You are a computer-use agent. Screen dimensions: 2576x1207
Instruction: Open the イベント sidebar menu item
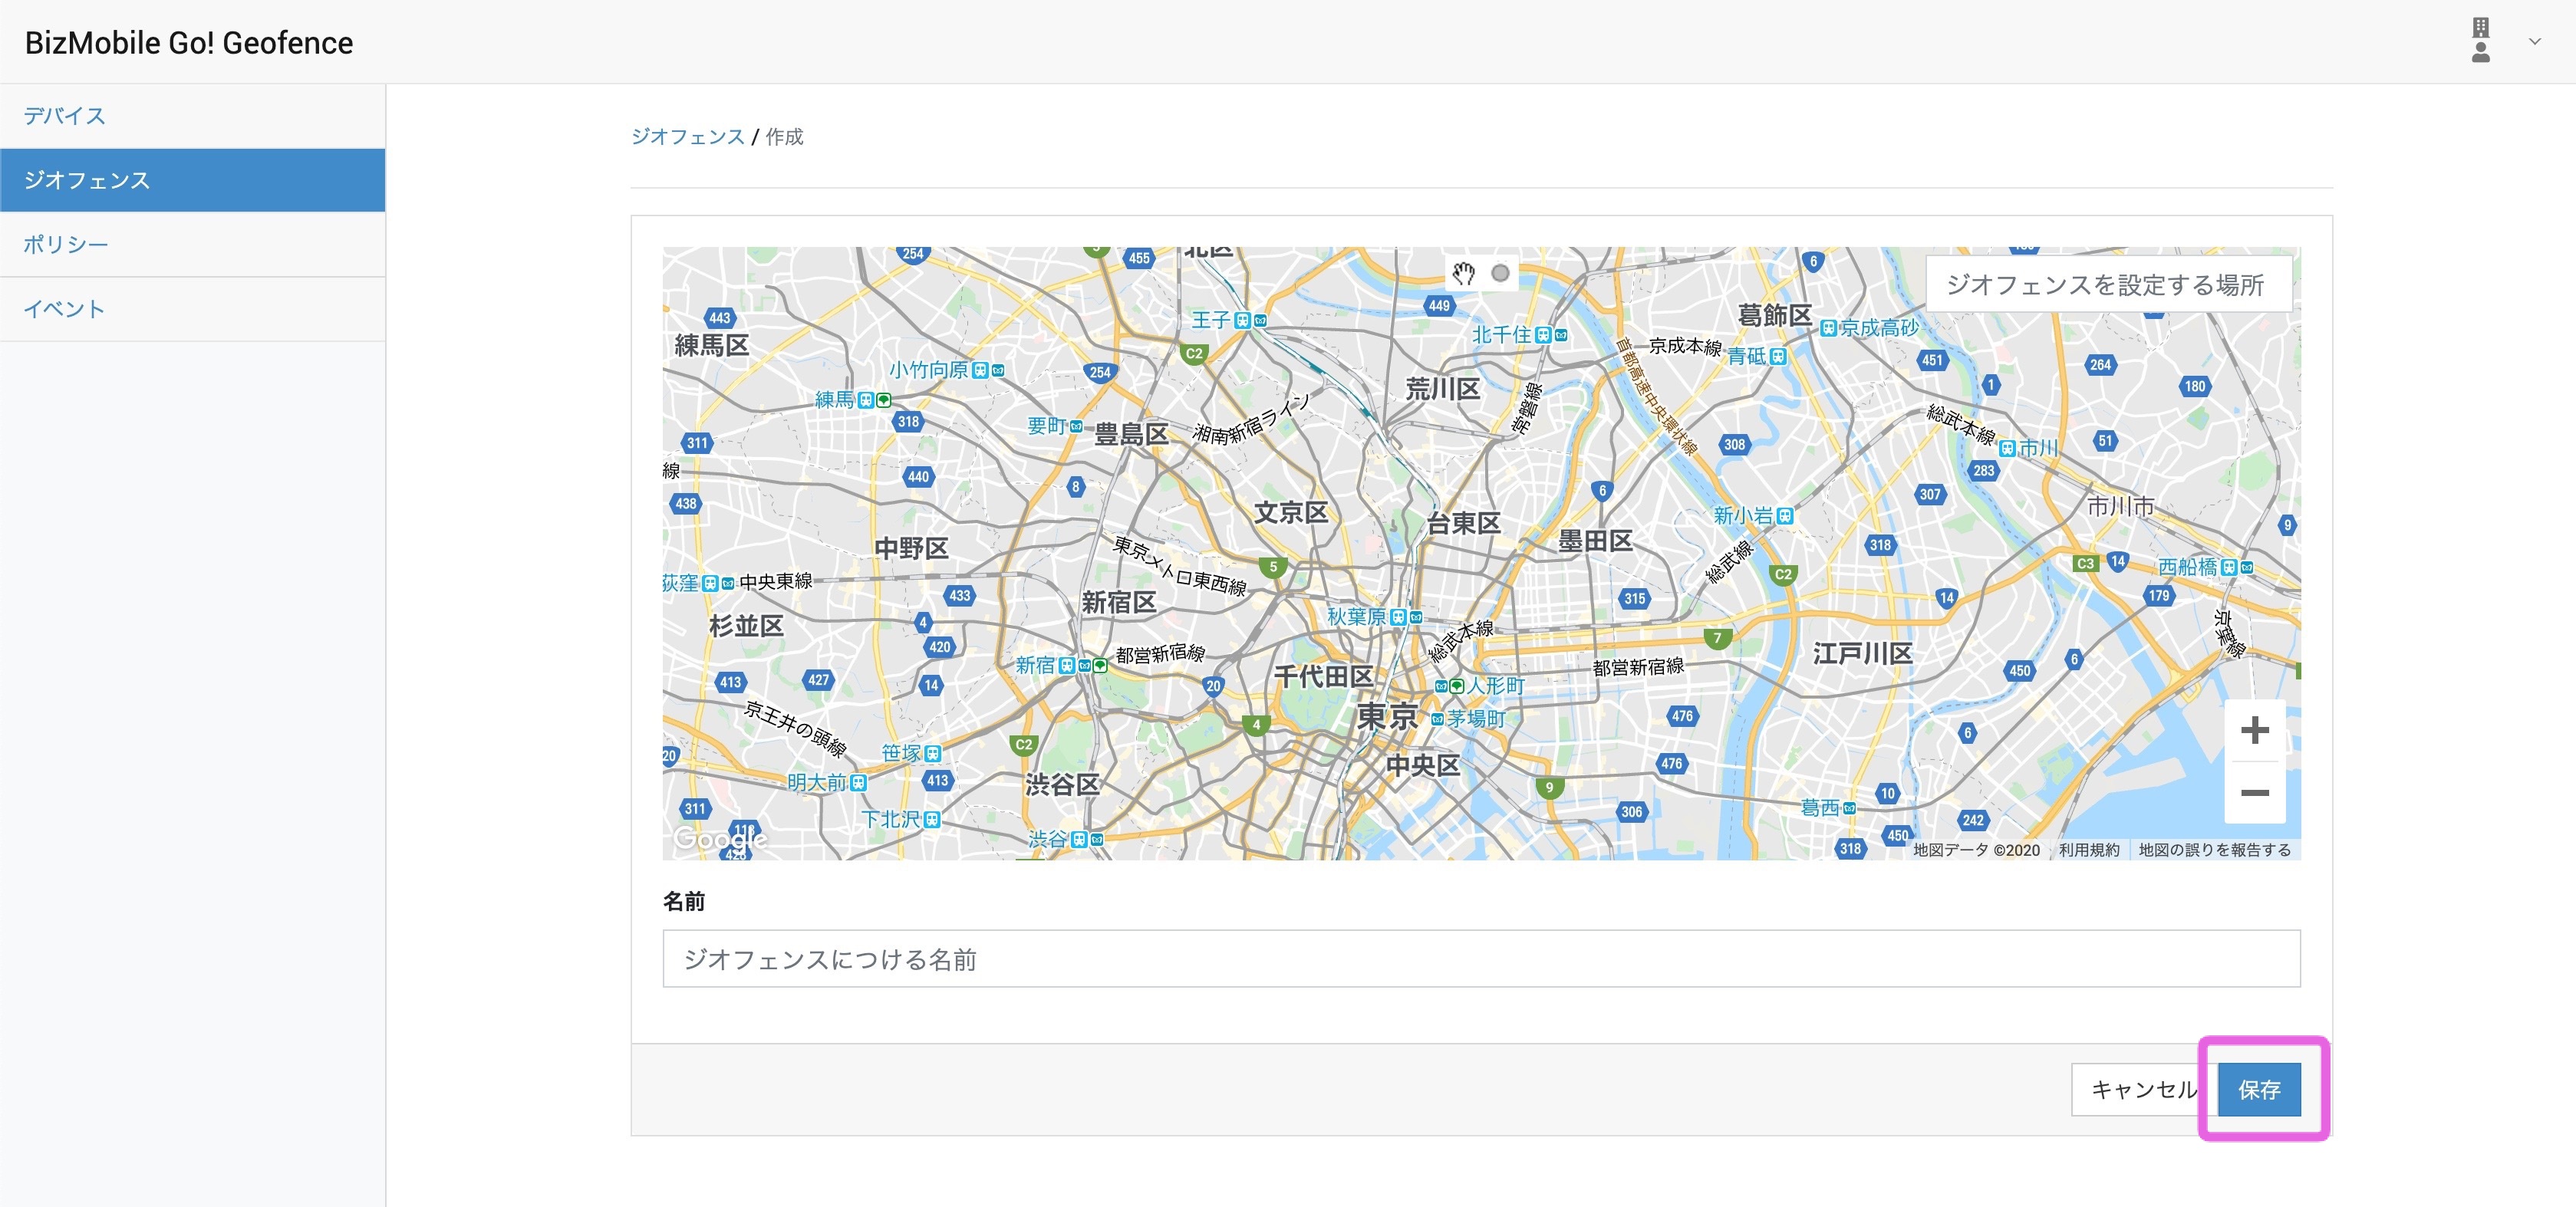[64, 309]
